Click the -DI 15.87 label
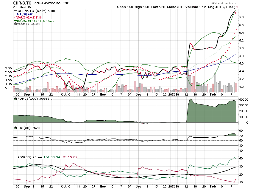The width and height of the screenshot is (253, 189). 69,157
